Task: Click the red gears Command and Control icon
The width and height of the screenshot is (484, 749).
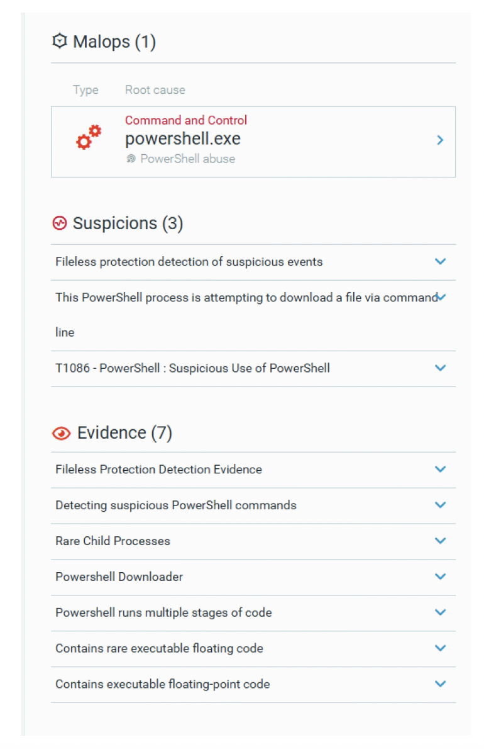Action: [x=89, y=138]
